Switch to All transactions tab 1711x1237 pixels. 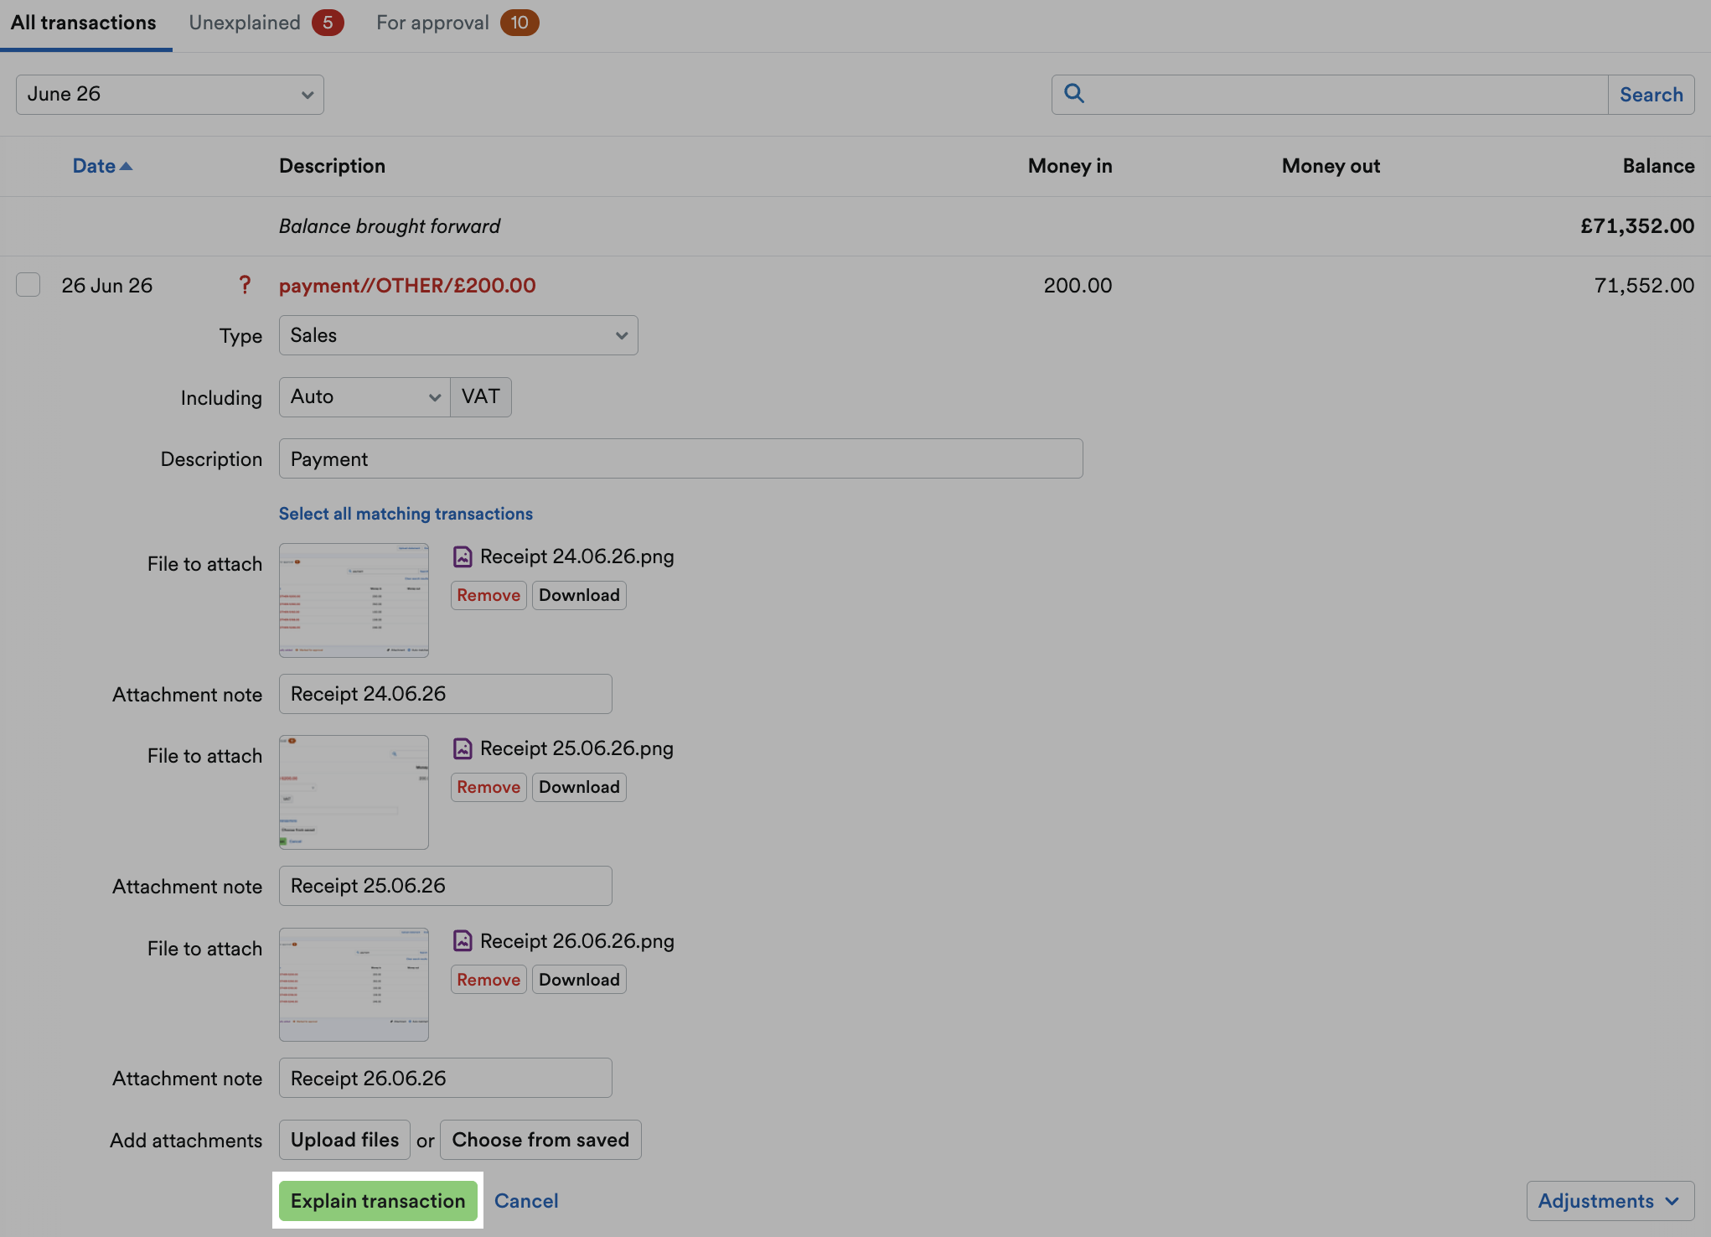[x=84, y=23]
